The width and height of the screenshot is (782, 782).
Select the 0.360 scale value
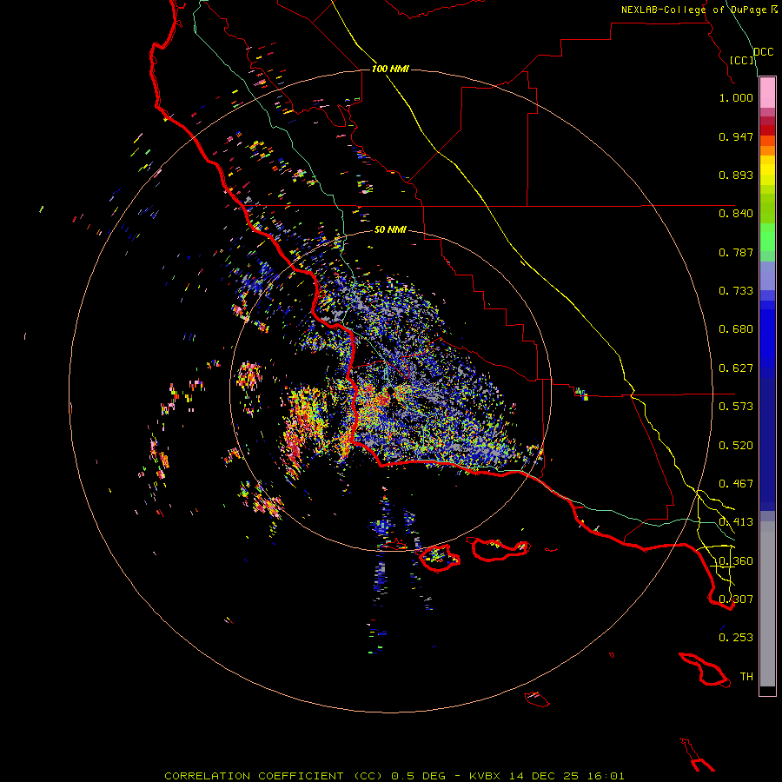[x=736, y=561]
